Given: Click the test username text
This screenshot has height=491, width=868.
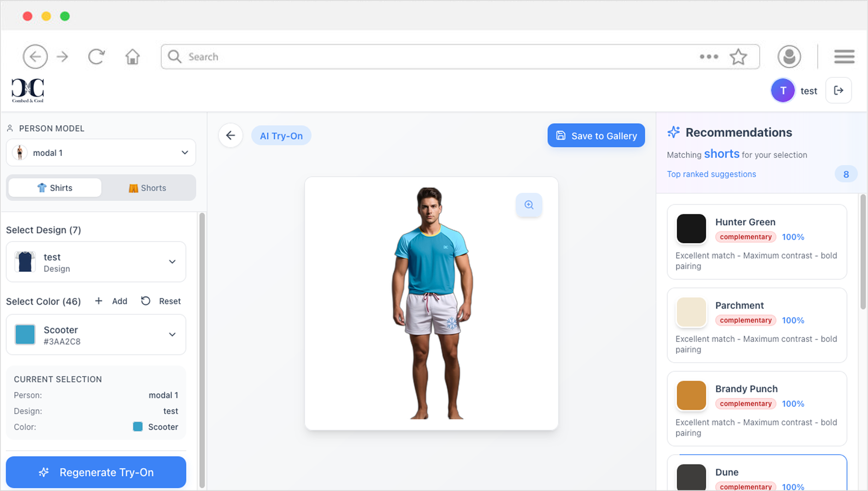Looking at the screenshot, I should (809, 91).
